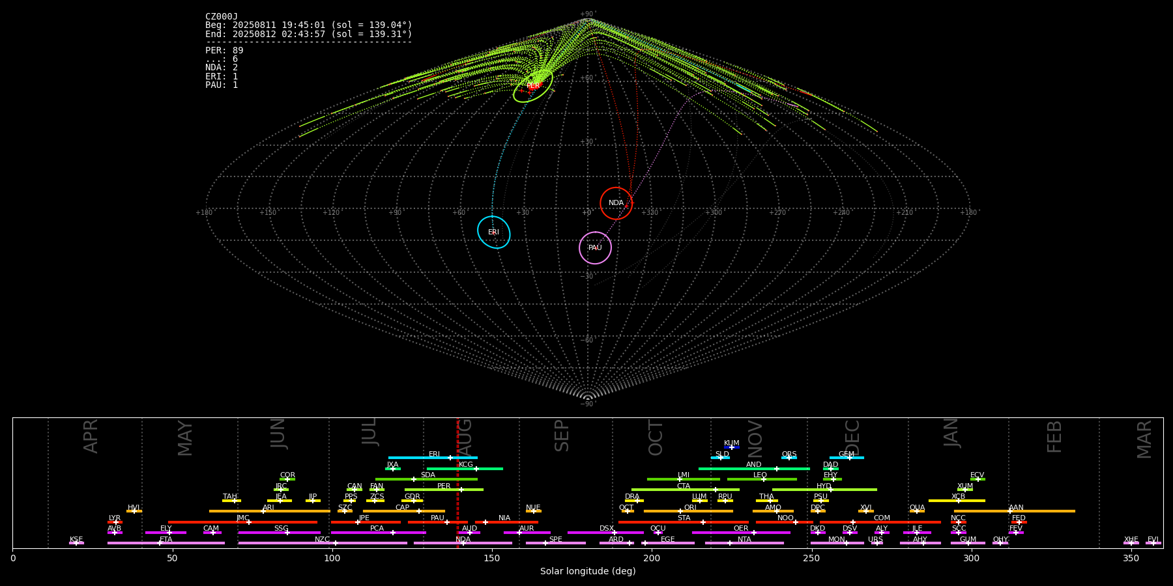
Task: Click the +330 right ascension label on map
Action: (650, 212)
